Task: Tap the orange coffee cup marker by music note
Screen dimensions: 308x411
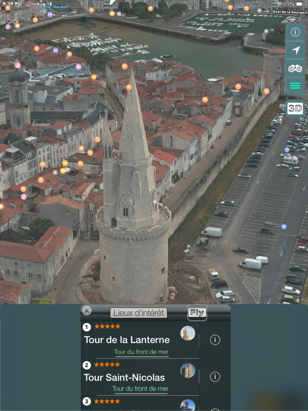Action: point(17,26)
